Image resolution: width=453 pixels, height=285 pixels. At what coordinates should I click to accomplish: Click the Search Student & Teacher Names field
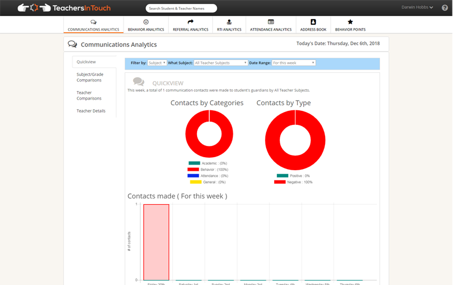181,8
